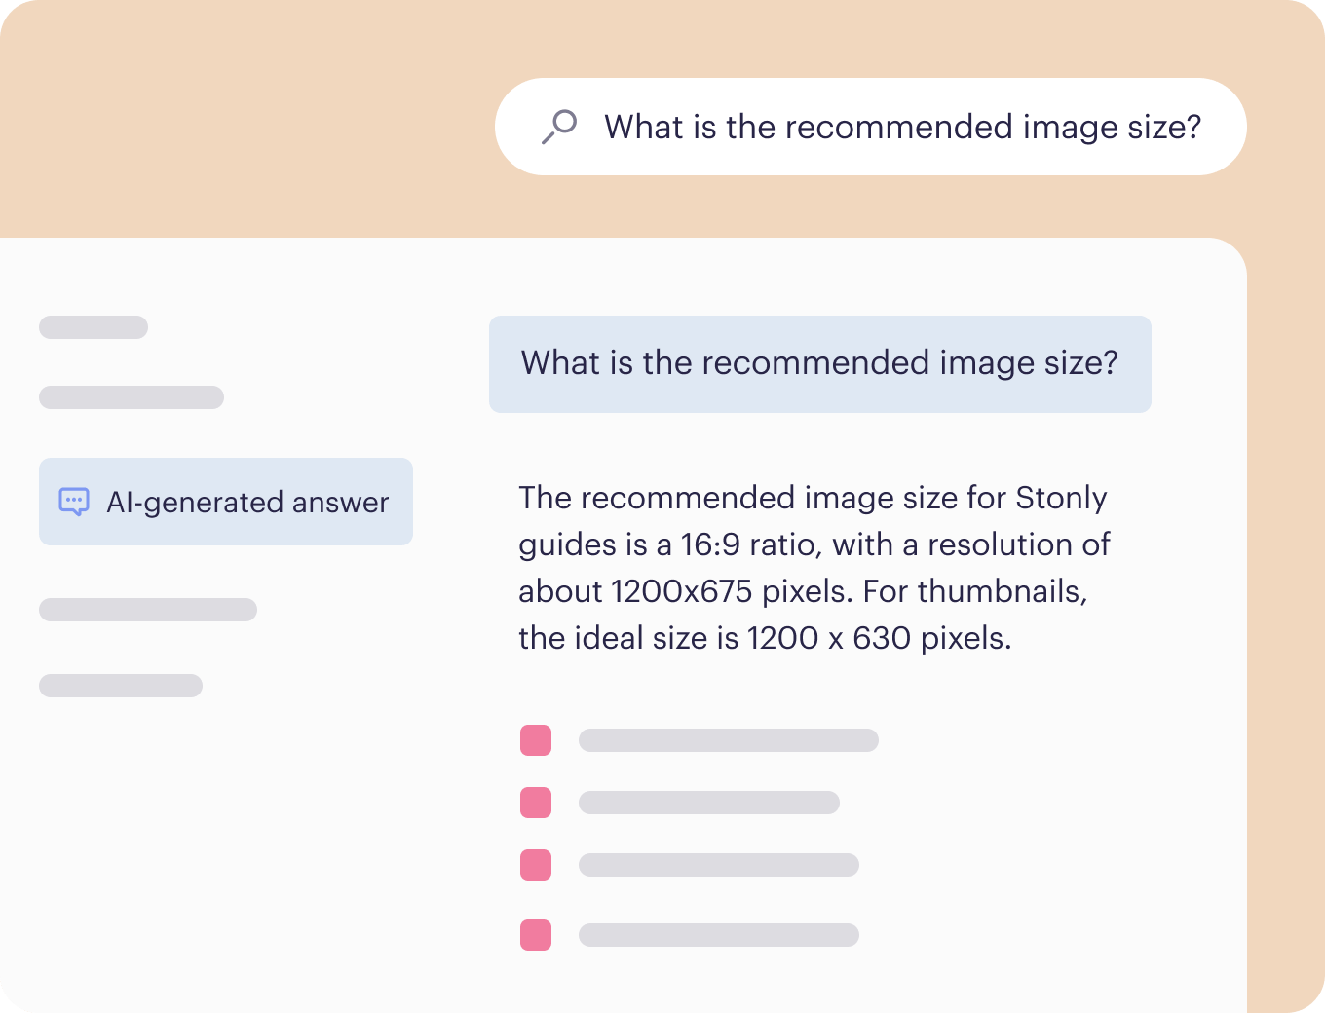Select the sidebar placeholder just above AI-generated answer
This screenshot has height=1013, width=1325.
[x=132, y=397]
